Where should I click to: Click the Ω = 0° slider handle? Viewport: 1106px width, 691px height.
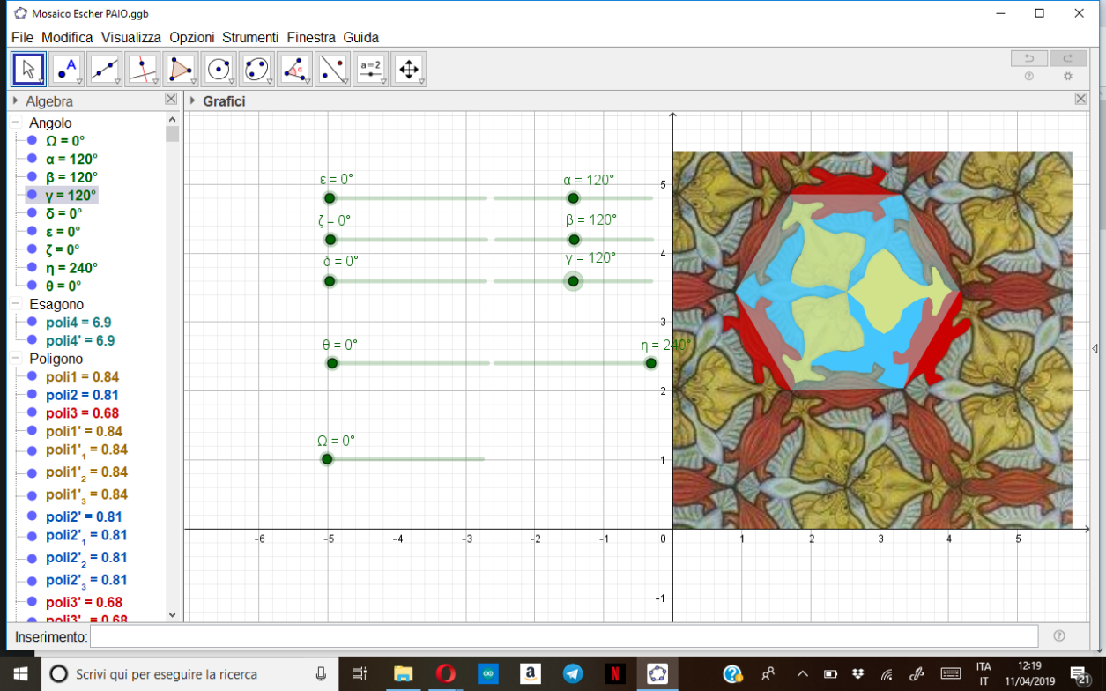tap(327, 459)
